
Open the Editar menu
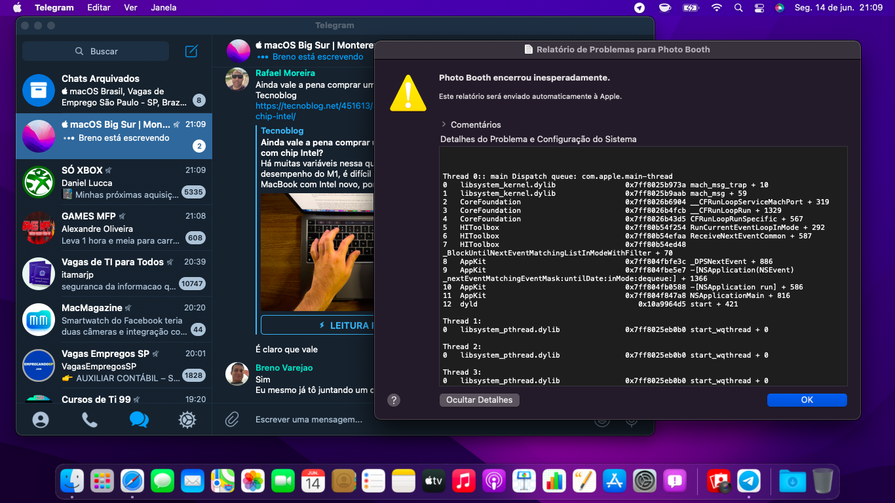99,8
